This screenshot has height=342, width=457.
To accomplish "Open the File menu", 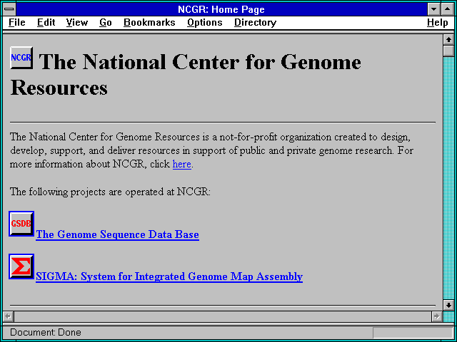I will pos(17,22).
